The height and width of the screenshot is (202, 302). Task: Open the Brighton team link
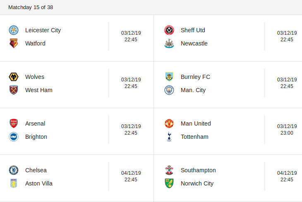point(36,137)
